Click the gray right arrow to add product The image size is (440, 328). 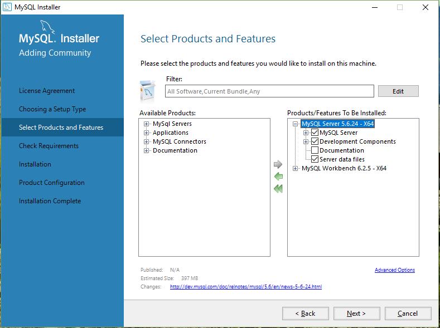278,164
